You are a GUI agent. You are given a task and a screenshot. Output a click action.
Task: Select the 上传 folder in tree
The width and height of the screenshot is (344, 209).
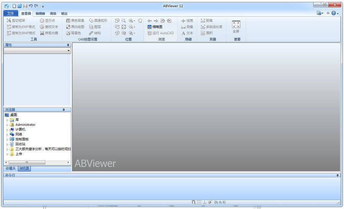19,154
